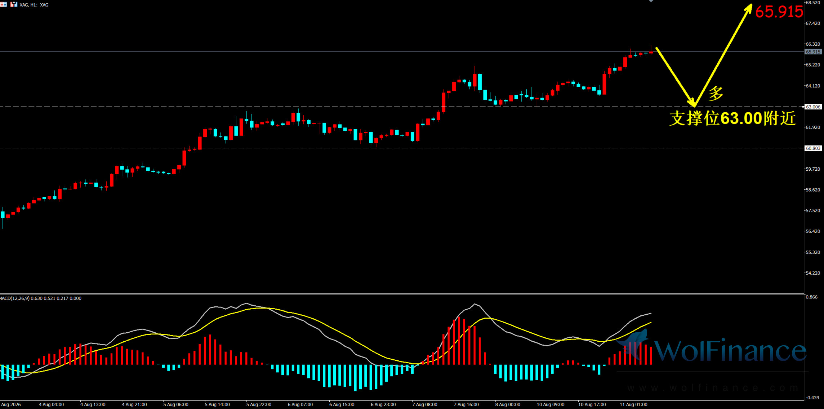Screen dimensions: 824x409
Task: Click the '6 Aug 23:00' time label
Action: (x=383, y=405)
